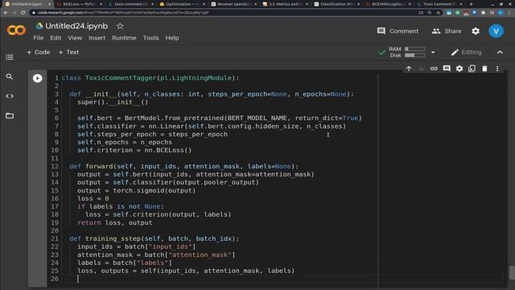Viewport: 515px width, 290px height.
Task: Switch to the 3.3. Metrics browser tab
Action: 286,4
